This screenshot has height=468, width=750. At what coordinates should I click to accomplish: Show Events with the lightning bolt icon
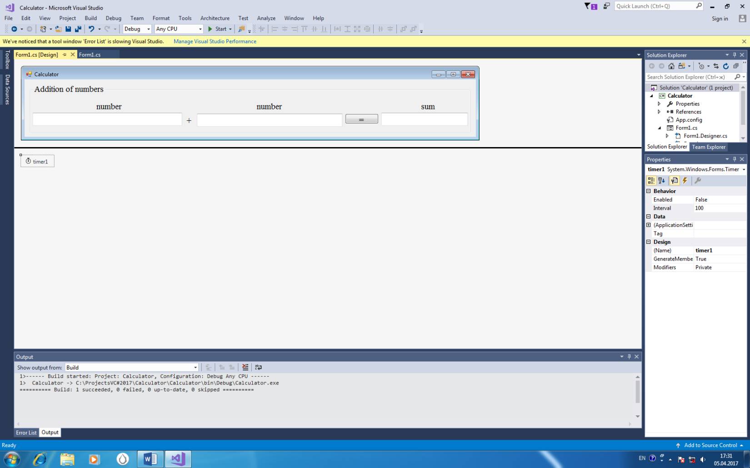pos(685,181)
